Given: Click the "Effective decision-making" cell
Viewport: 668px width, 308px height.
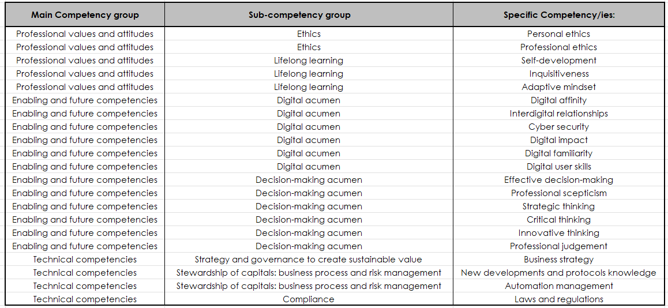Looking at the screenshot, I should (558, 180).
